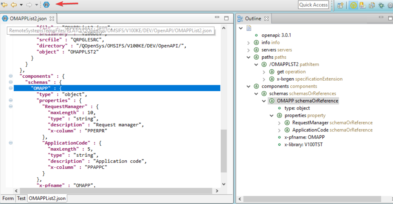Screen dimensions: 393x204
Task: Click the Quick Access field
Action: 313,5
